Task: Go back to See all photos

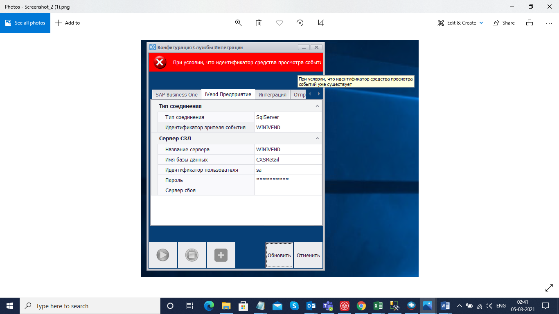Action: click(25, 23)
